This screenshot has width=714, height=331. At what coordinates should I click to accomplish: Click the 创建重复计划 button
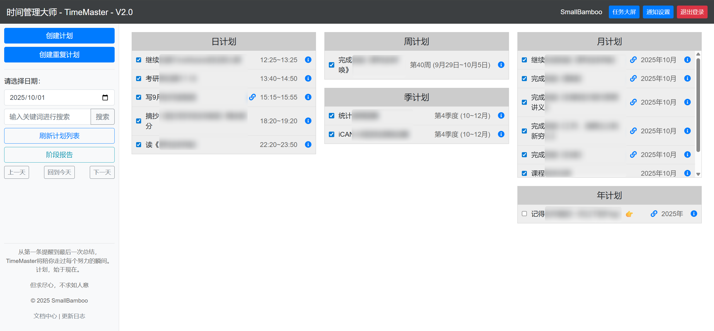tap(59, 55)
